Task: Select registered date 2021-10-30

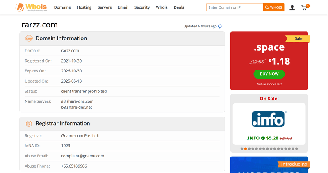Action: 71,61
